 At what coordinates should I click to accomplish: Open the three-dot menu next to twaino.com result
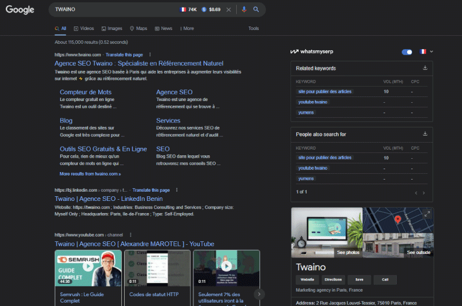click(x=150, y=54)
